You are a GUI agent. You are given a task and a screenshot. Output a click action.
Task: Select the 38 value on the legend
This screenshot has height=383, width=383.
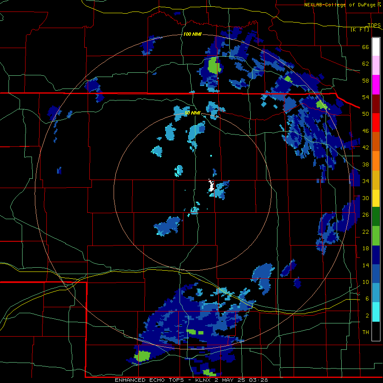(x=366, y=164)
